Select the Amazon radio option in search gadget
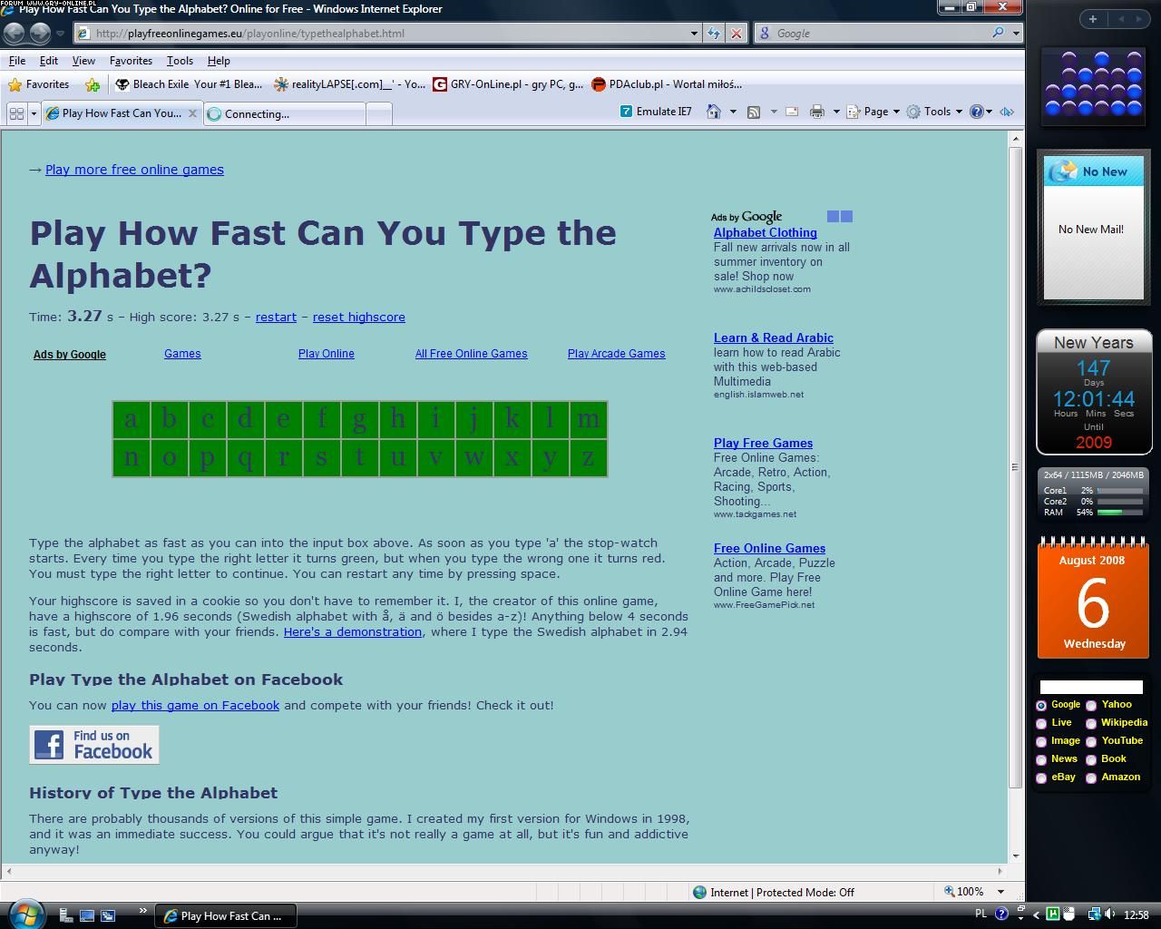 click(x=1091, y=777)
